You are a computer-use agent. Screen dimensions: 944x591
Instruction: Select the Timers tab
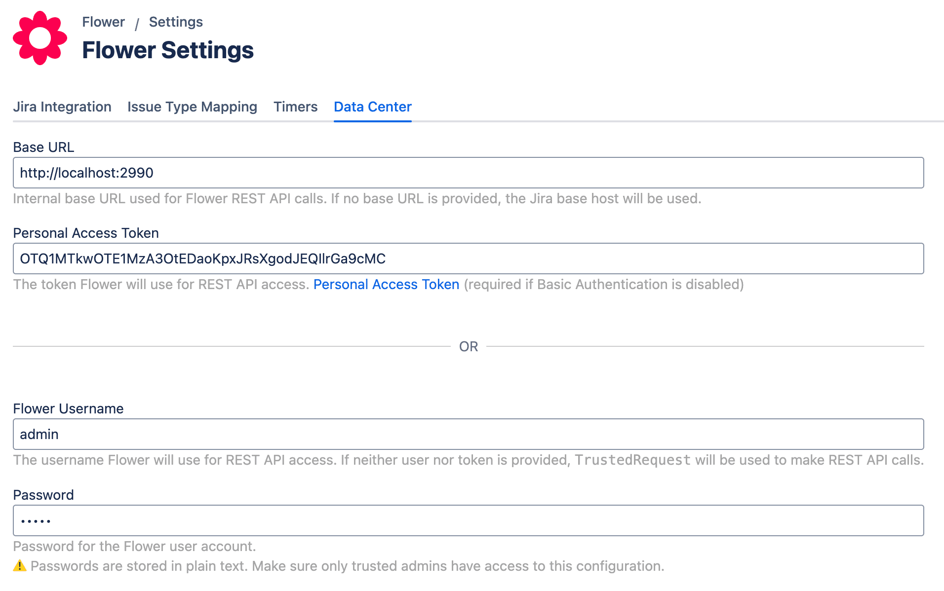click(x=295, y=107)
